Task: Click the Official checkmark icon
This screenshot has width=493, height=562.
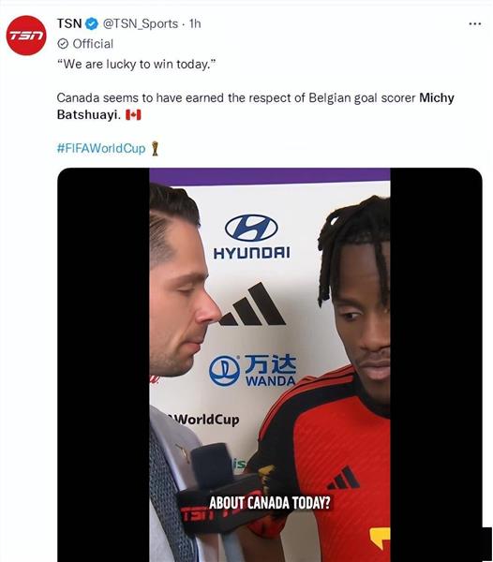Action: (63, 44)
